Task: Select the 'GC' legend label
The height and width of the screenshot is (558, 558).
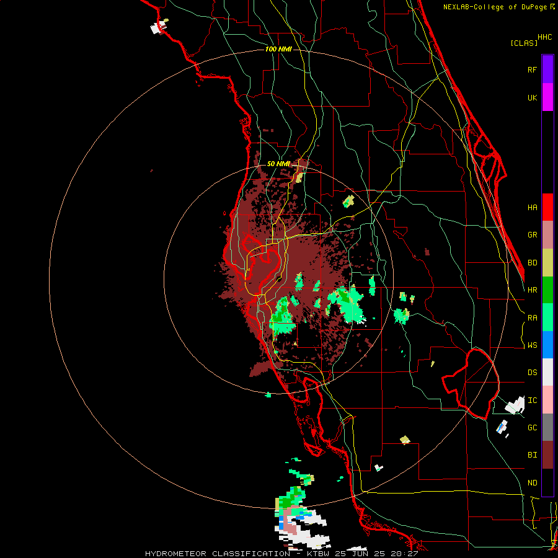Action: 532,427
